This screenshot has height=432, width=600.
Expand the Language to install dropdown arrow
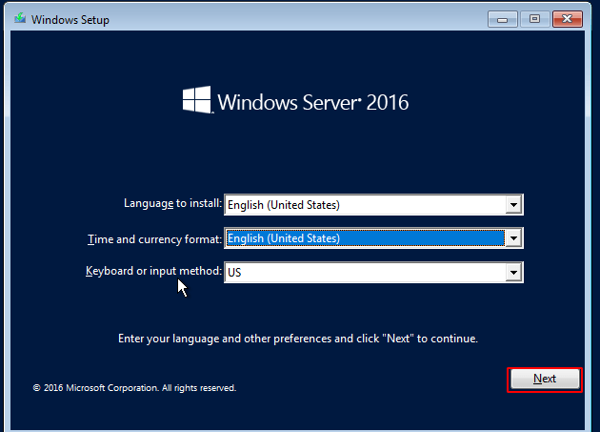[x=513, y=205]
